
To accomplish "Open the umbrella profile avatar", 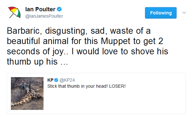I will (x=14, y=13).
